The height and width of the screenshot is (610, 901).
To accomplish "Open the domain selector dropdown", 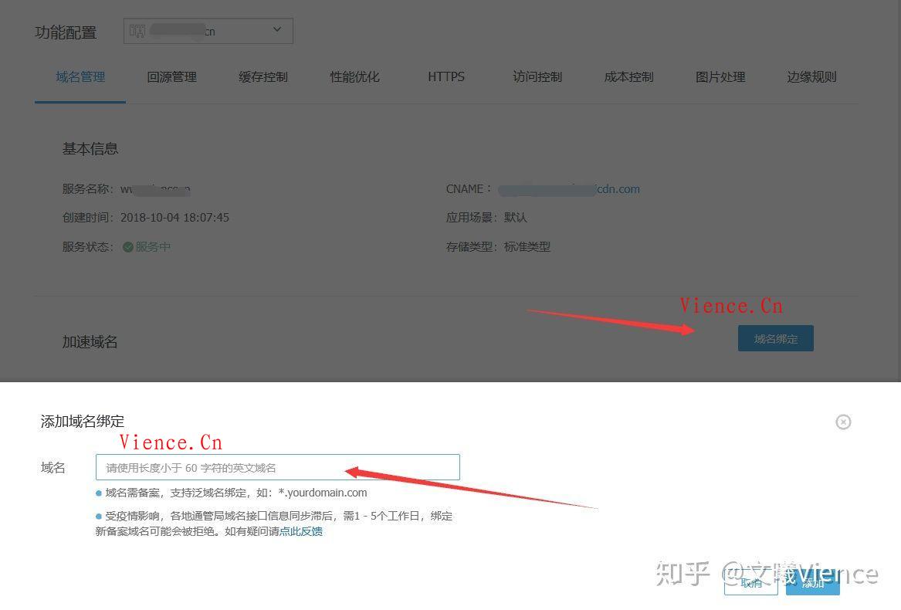I will (208, 30).
